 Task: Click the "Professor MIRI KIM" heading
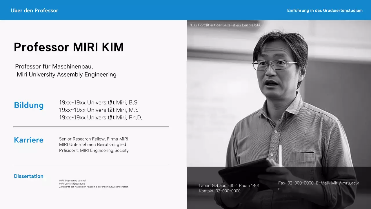click(69, 47)
